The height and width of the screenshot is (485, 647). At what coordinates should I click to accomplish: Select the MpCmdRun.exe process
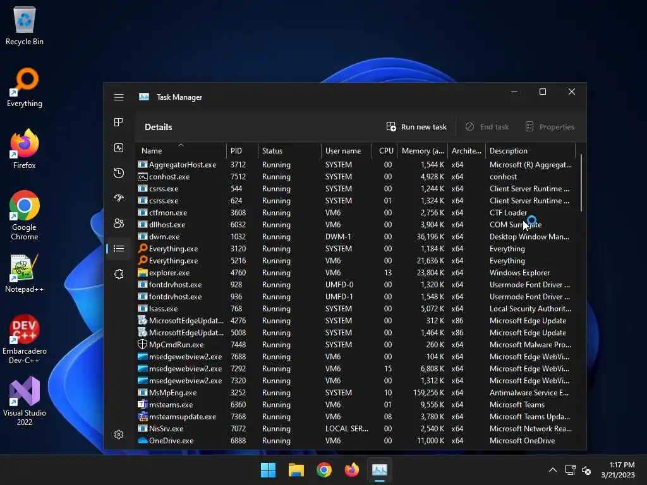coord(356,344)
